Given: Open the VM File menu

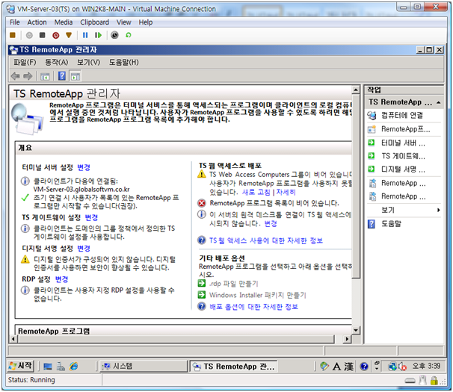Looking at the screenshot, I should point(15,22).
